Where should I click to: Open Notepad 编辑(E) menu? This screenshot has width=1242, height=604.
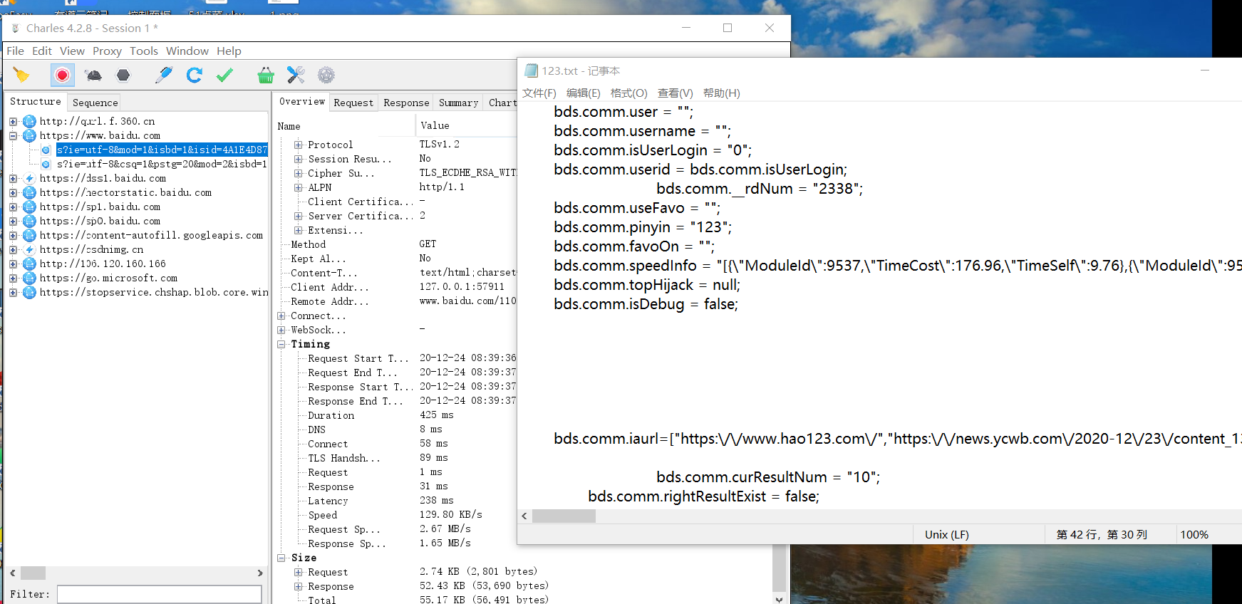[583, 93]
